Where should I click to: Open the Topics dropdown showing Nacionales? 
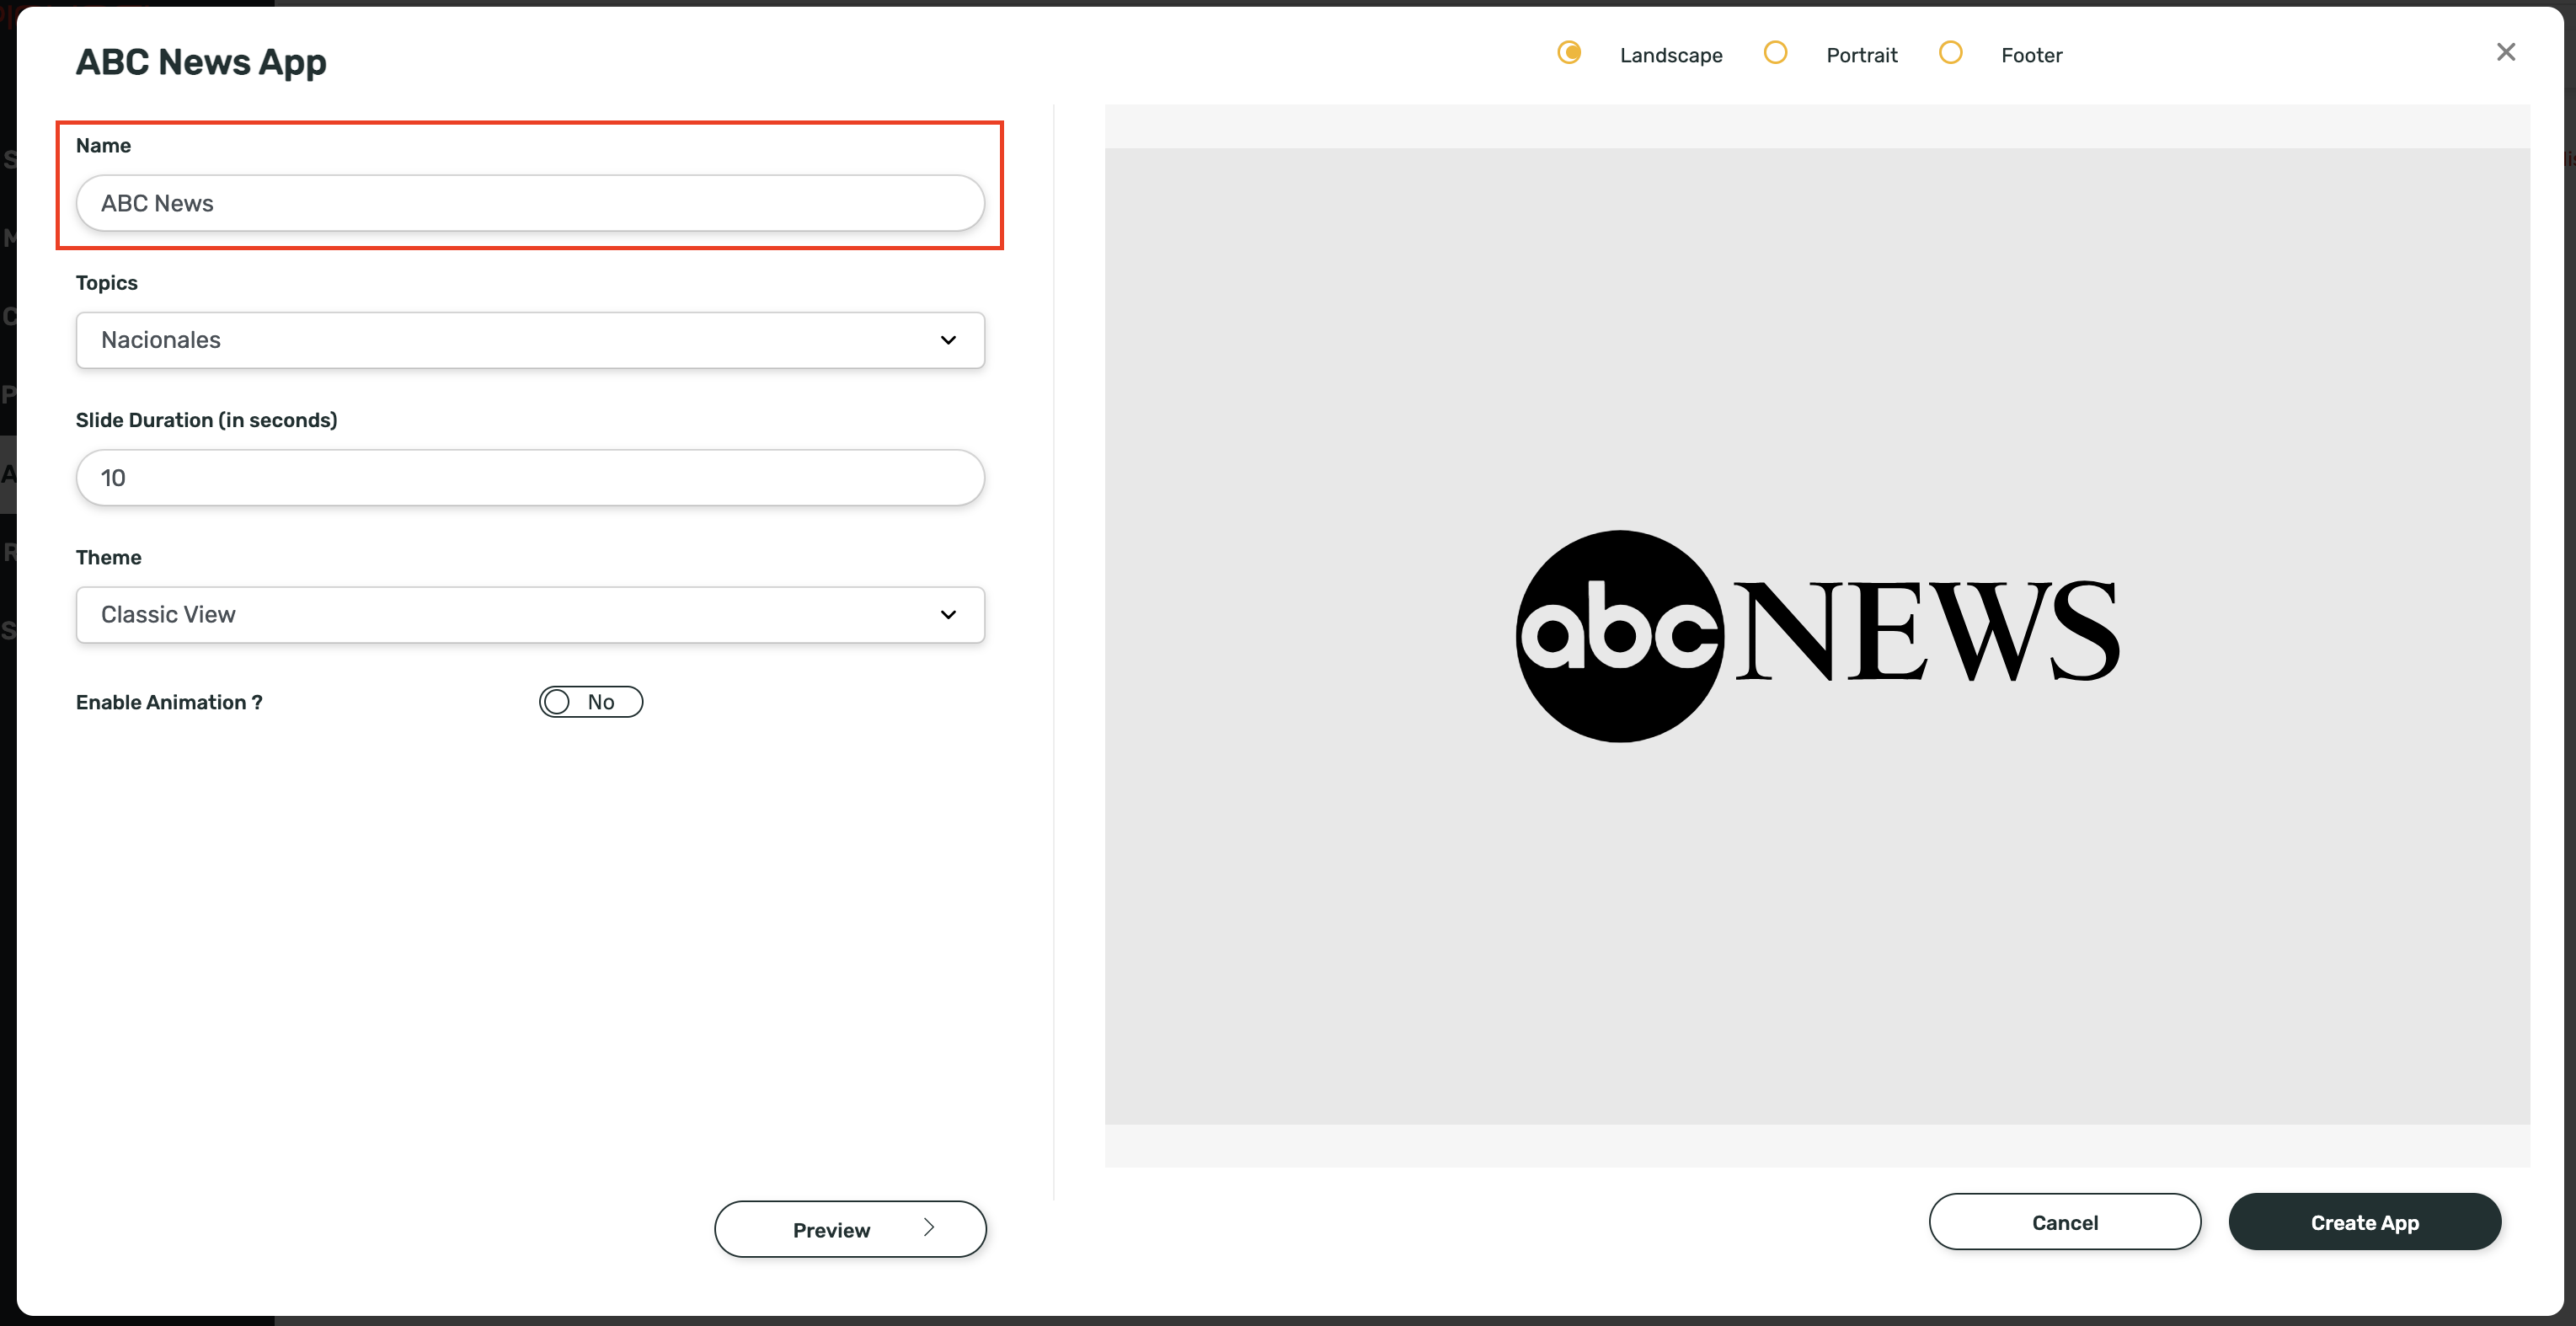(x=530, y=340)
